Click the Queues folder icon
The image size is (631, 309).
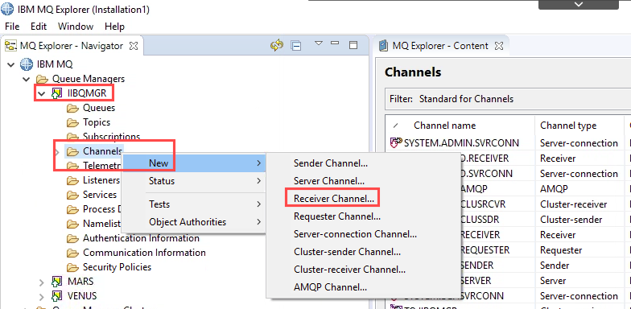click(x=72, y=108)
